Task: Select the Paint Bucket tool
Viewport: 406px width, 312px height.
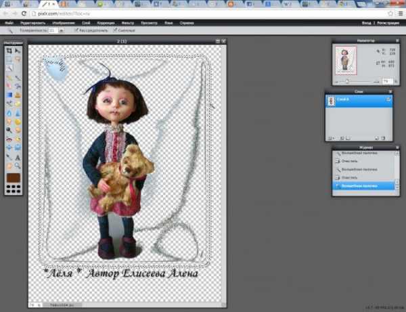Action: [8, 95]
